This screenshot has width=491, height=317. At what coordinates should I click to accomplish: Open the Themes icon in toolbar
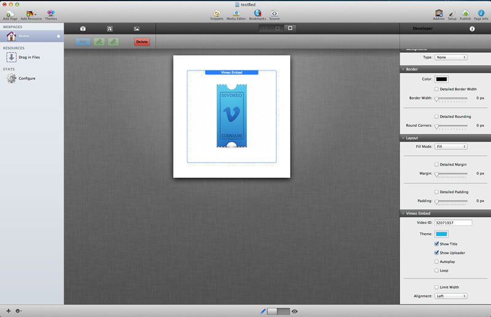point(51,13)
